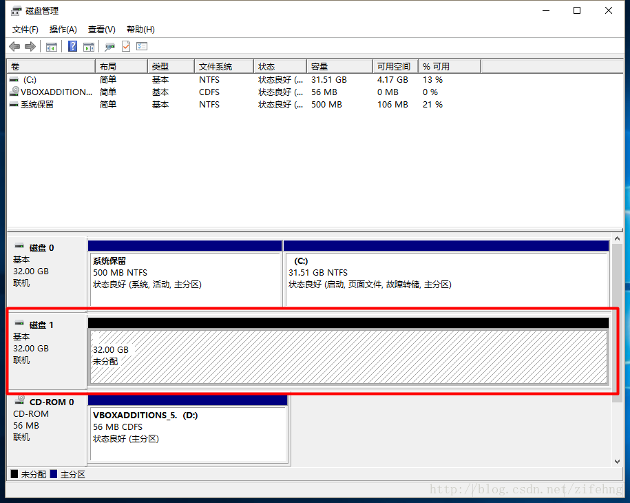630x503 pixels.
Task: Click the disk pane scrollbar up arrow
Action: [617, 239]
